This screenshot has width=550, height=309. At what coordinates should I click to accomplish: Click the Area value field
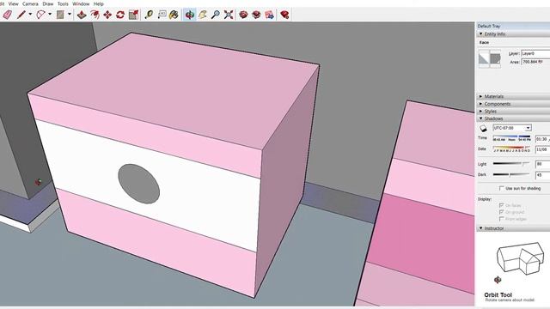[x=535, y=62]
